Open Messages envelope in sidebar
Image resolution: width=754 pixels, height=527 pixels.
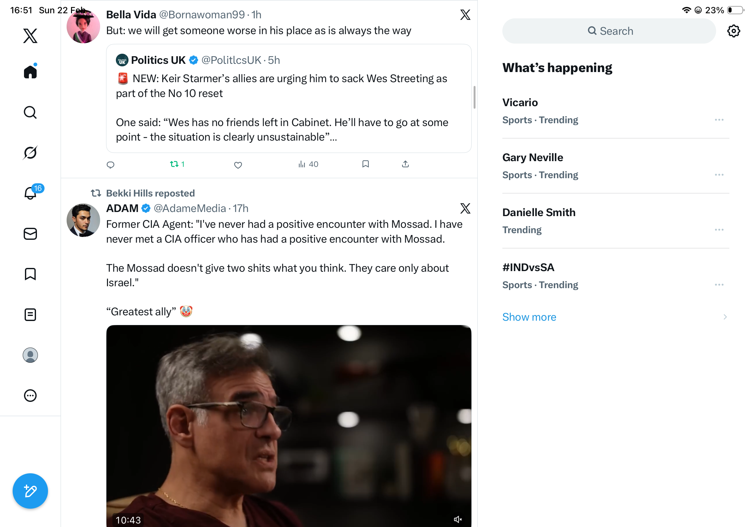30,234
